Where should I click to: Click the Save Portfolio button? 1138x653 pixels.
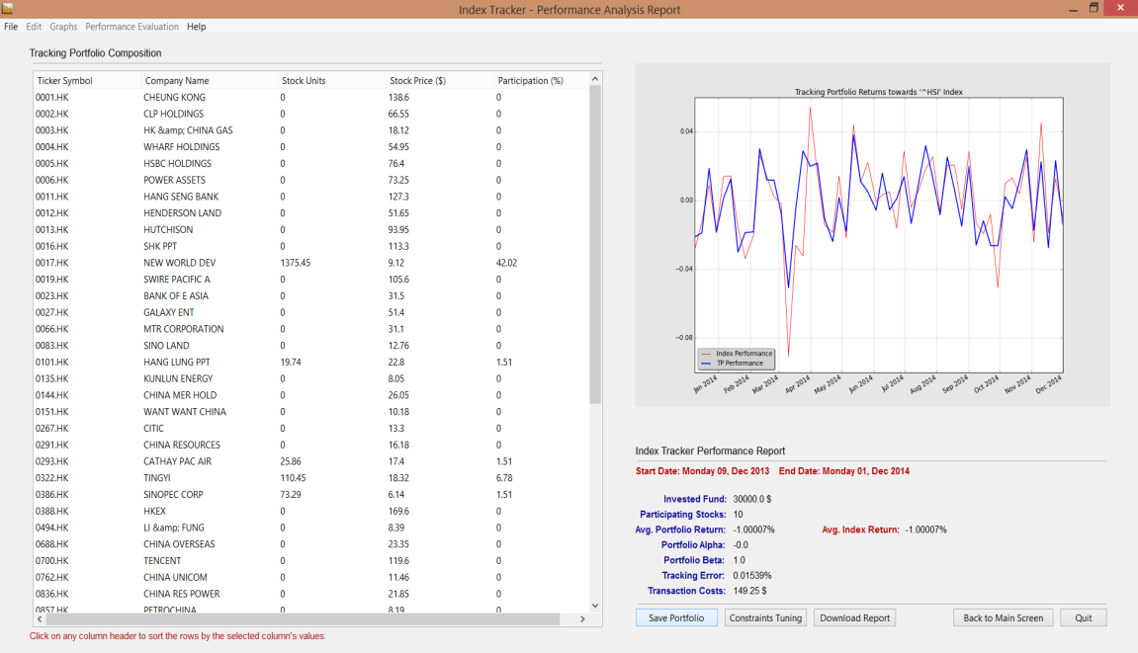point(676,618)
